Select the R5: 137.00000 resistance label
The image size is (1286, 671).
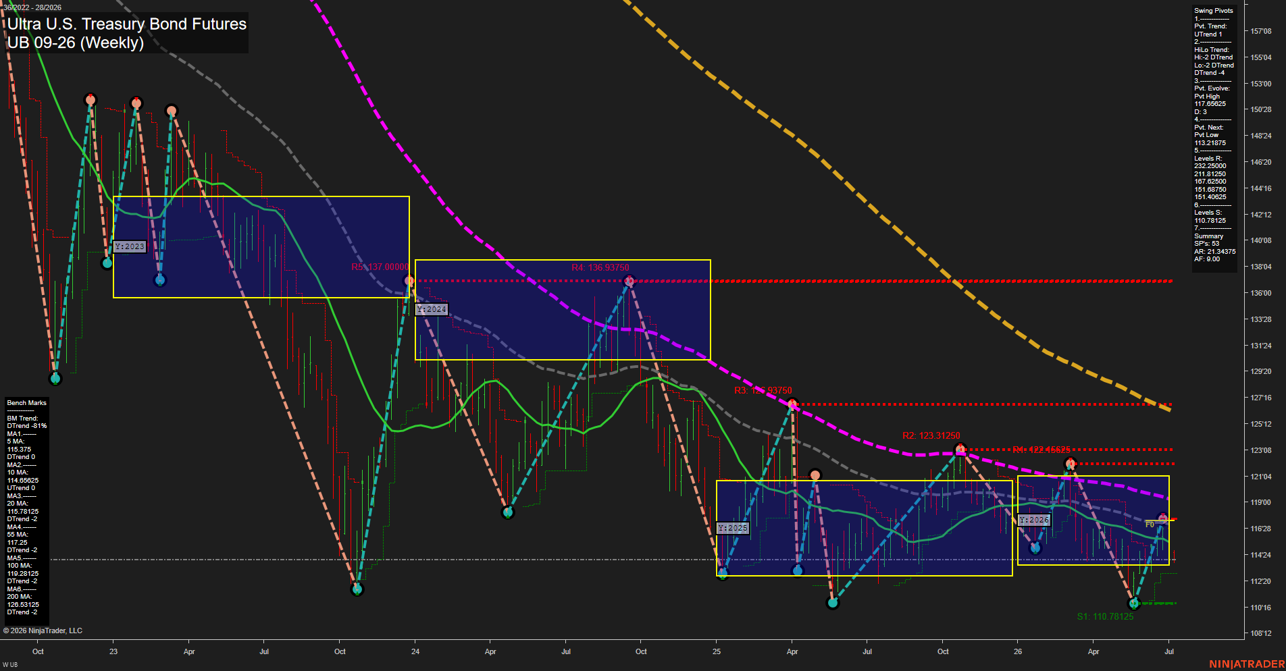(380, 267)
